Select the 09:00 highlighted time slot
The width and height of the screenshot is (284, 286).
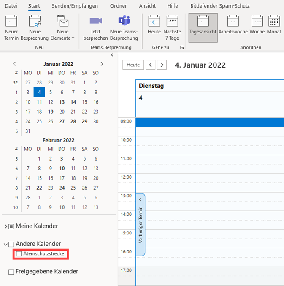click(x=210, y=122)
